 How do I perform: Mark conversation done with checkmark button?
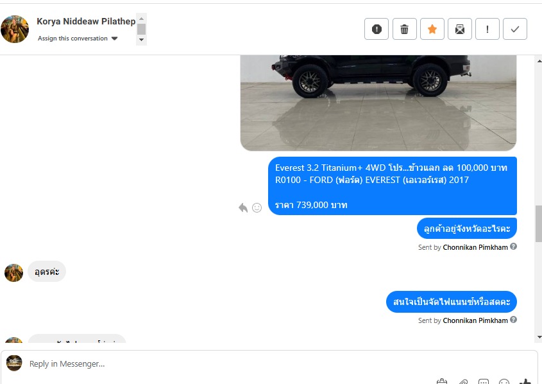[x=515, y=29]
